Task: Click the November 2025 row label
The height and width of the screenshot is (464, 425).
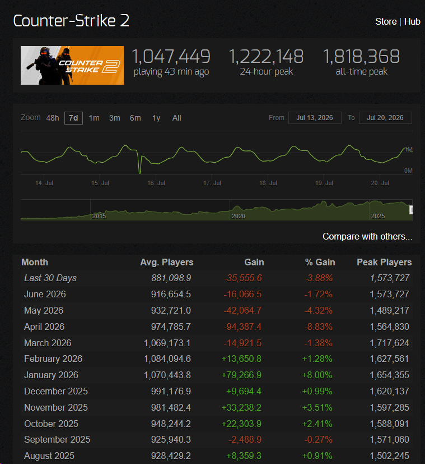Action: 56,407
